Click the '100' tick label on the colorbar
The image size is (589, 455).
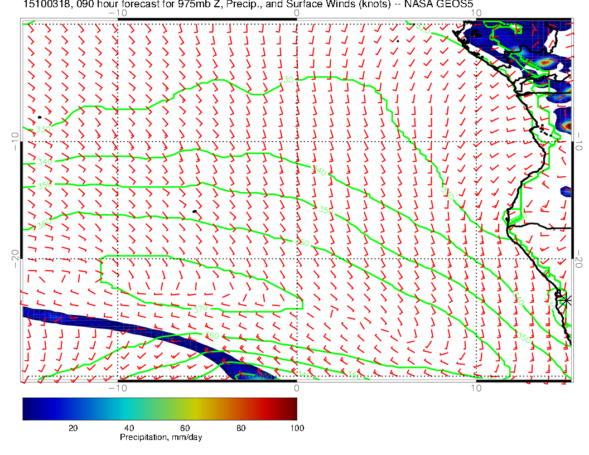click(297, 428)
